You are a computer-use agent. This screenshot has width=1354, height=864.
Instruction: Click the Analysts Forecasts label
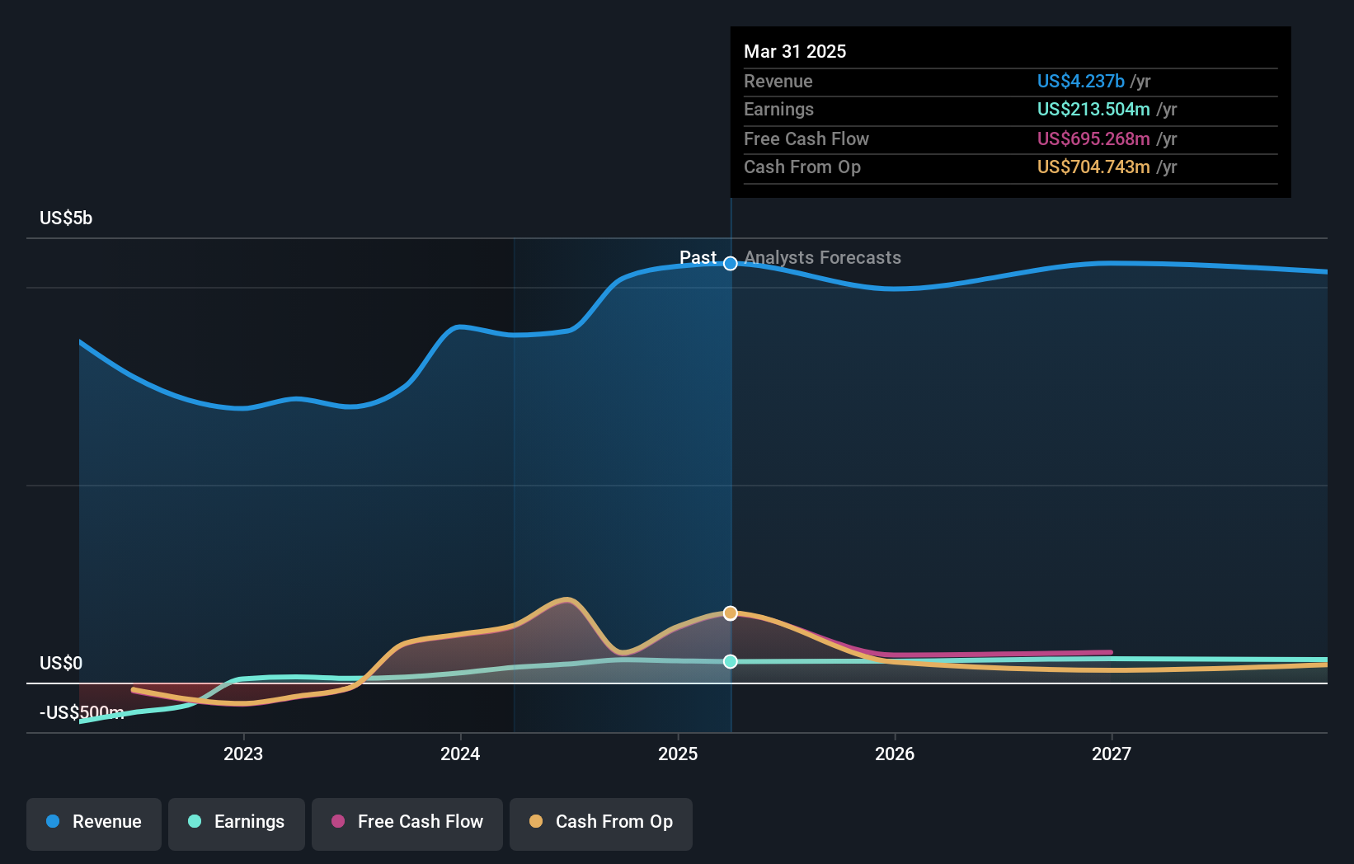pos(822,258)
